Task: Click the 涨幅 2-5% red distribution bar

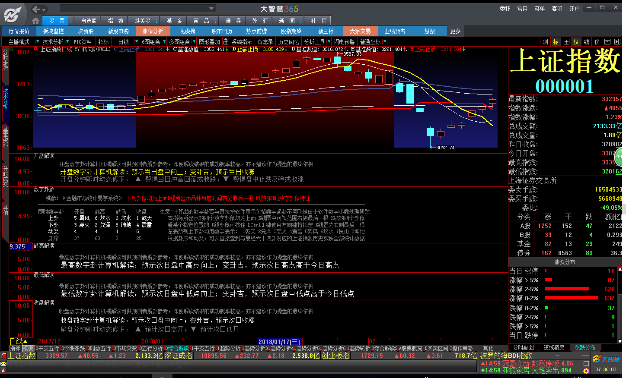Action: (x=567, y=289)
